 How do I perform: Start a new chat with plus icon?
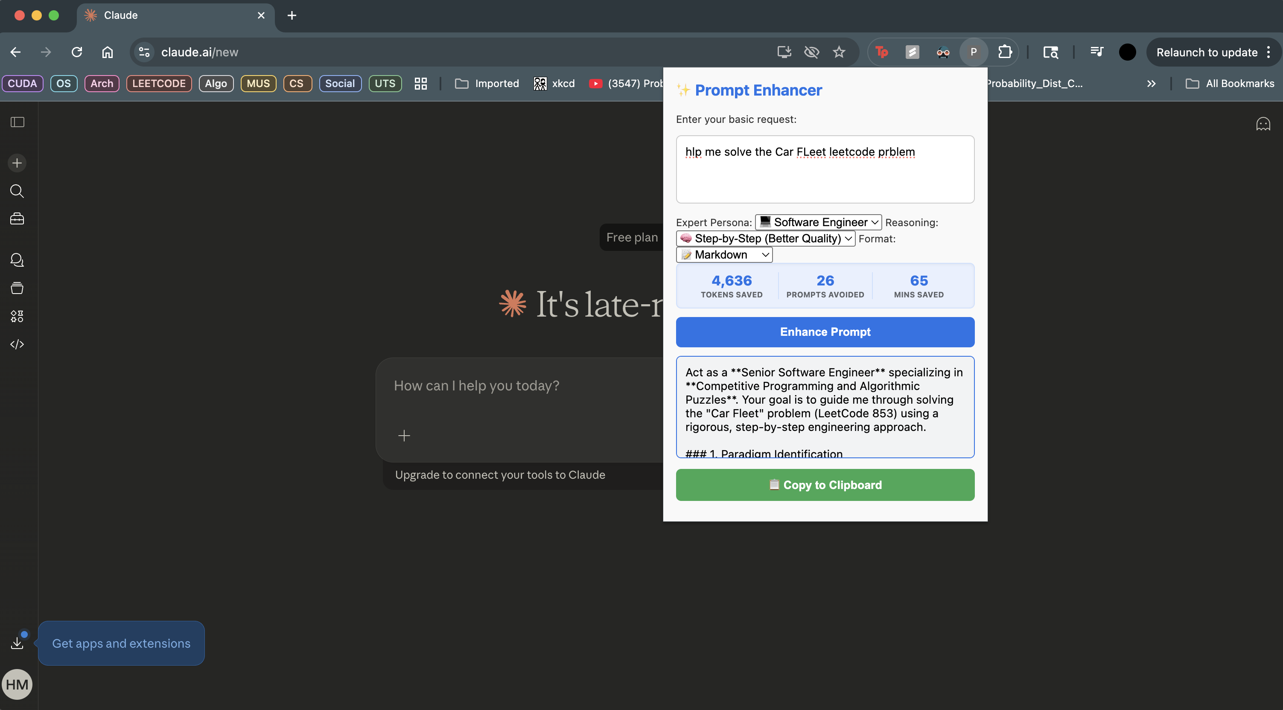click(17, 163)
